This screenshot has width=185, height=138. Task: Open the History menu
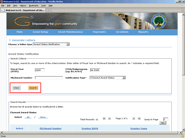23,6
